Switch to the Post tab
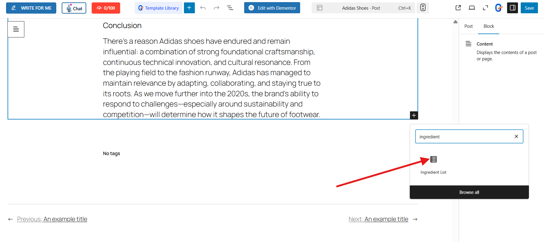The height and width of the screenshot is (242, 544). tap(468, 26)
